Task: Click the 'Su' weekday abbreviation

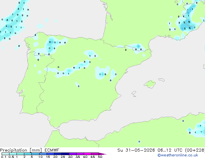Action: 120,150
